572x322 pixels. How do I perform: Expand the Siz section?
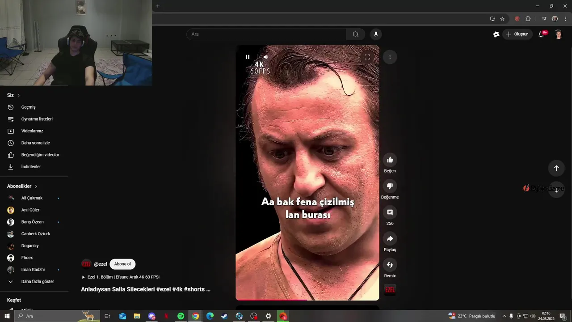tap(13, 95)
